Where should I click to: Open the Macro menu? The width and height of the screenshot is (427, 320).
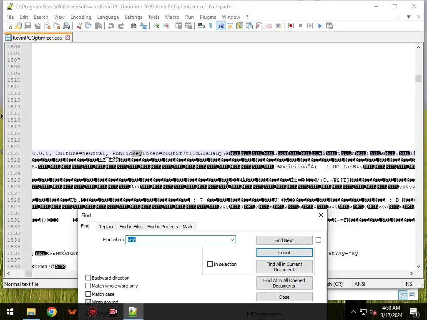pos(172,17)
